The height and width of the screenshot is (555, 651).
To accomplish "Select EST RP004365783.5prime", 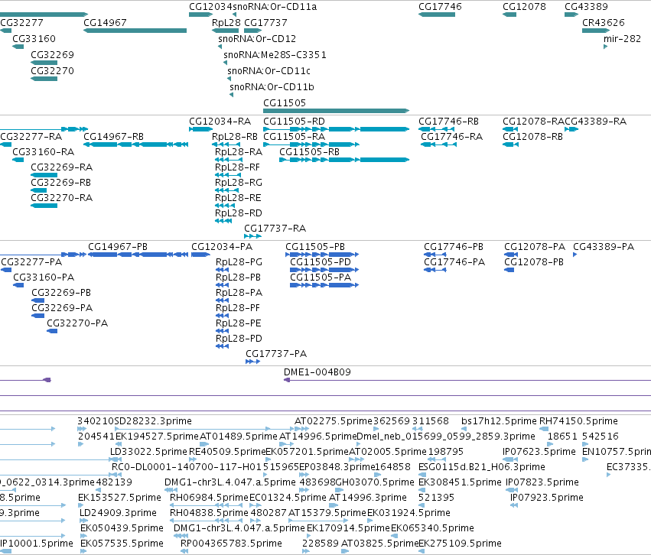I will pos(231,544).
